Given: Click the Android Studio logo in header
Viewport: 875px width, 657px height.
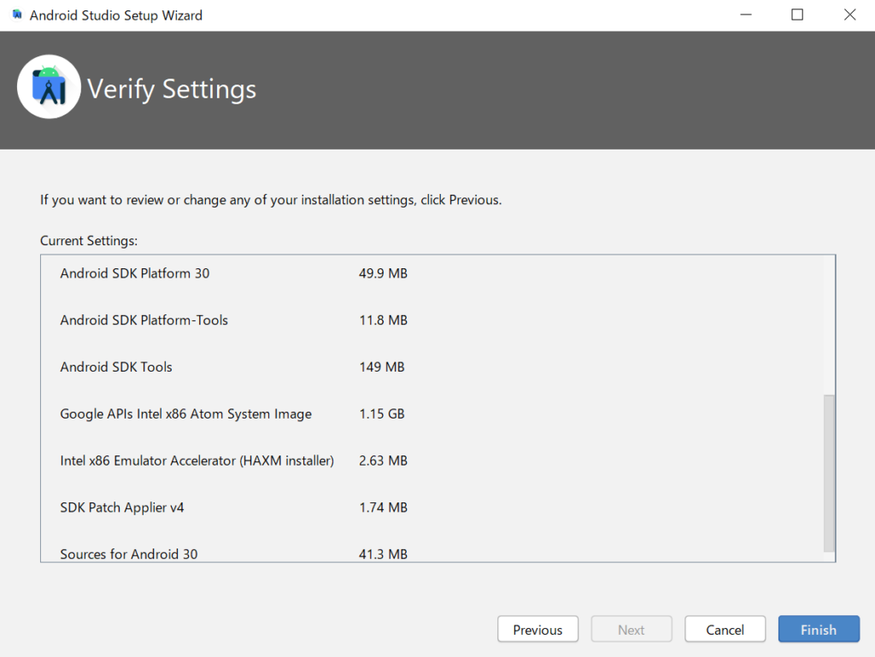Looking at the screenshot, I should (49, 86).
